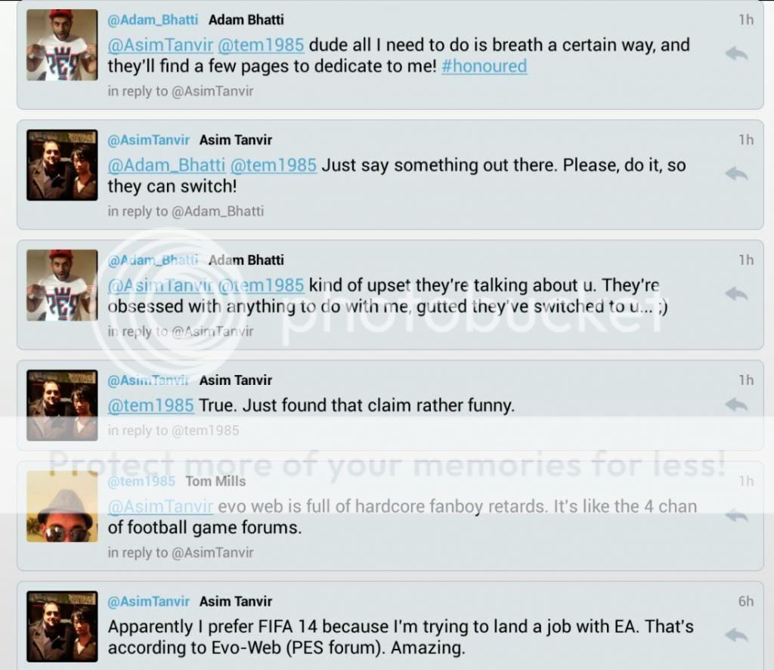Open Tom Mills' profile picture

(61, 507)
